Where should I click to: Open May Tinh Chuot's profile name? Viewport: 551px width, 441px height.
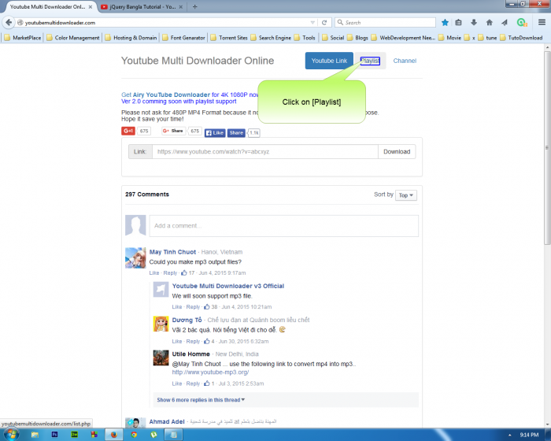click(172, 252)
